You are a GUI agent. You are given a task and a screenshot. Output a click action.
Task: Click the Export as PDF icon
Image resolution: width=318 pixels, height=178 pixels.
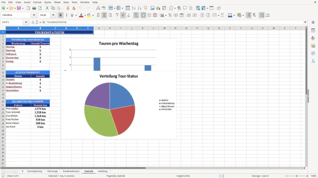pos(28,8)
